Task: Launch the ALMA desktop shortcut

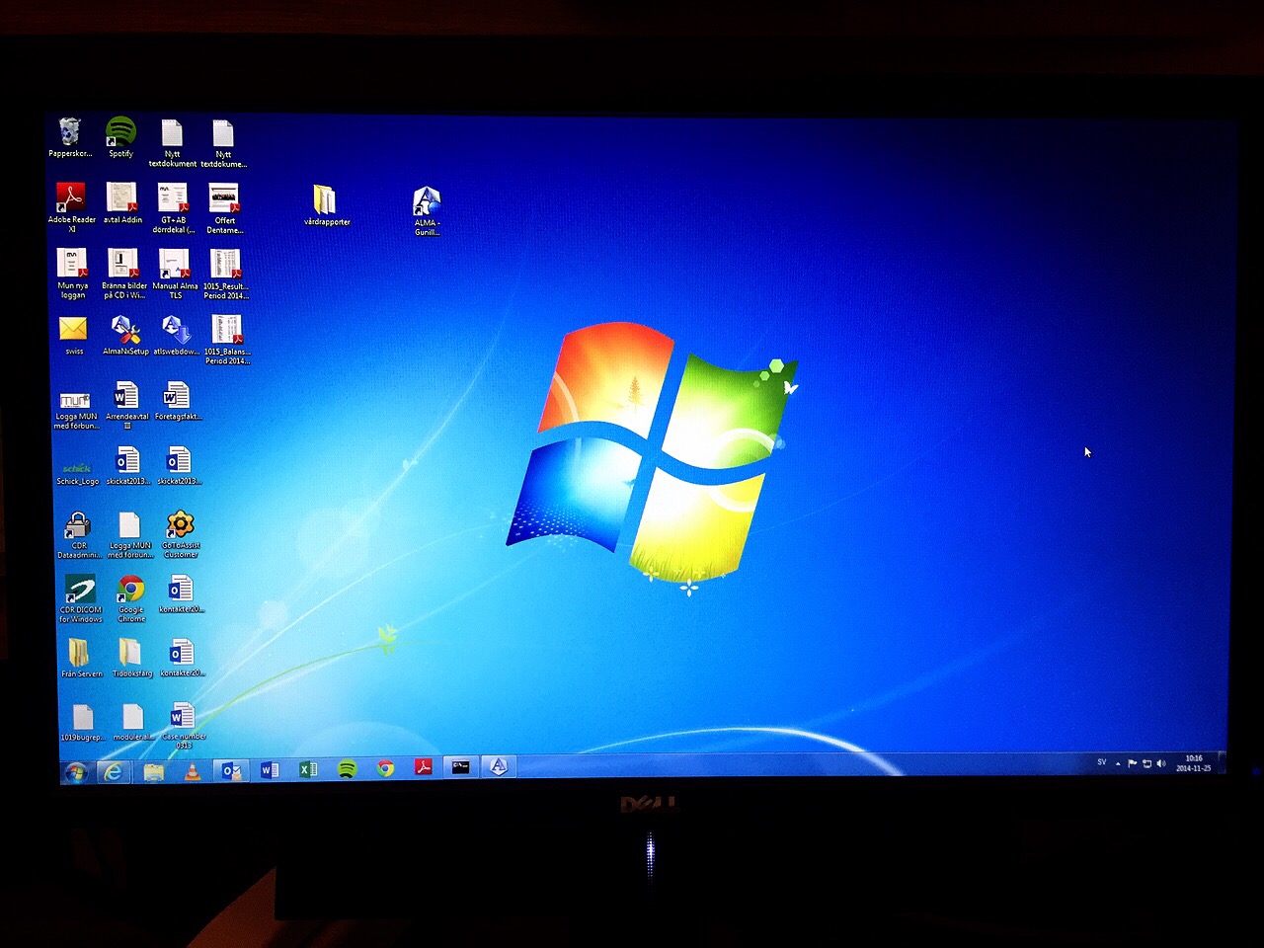Action: 426,203
